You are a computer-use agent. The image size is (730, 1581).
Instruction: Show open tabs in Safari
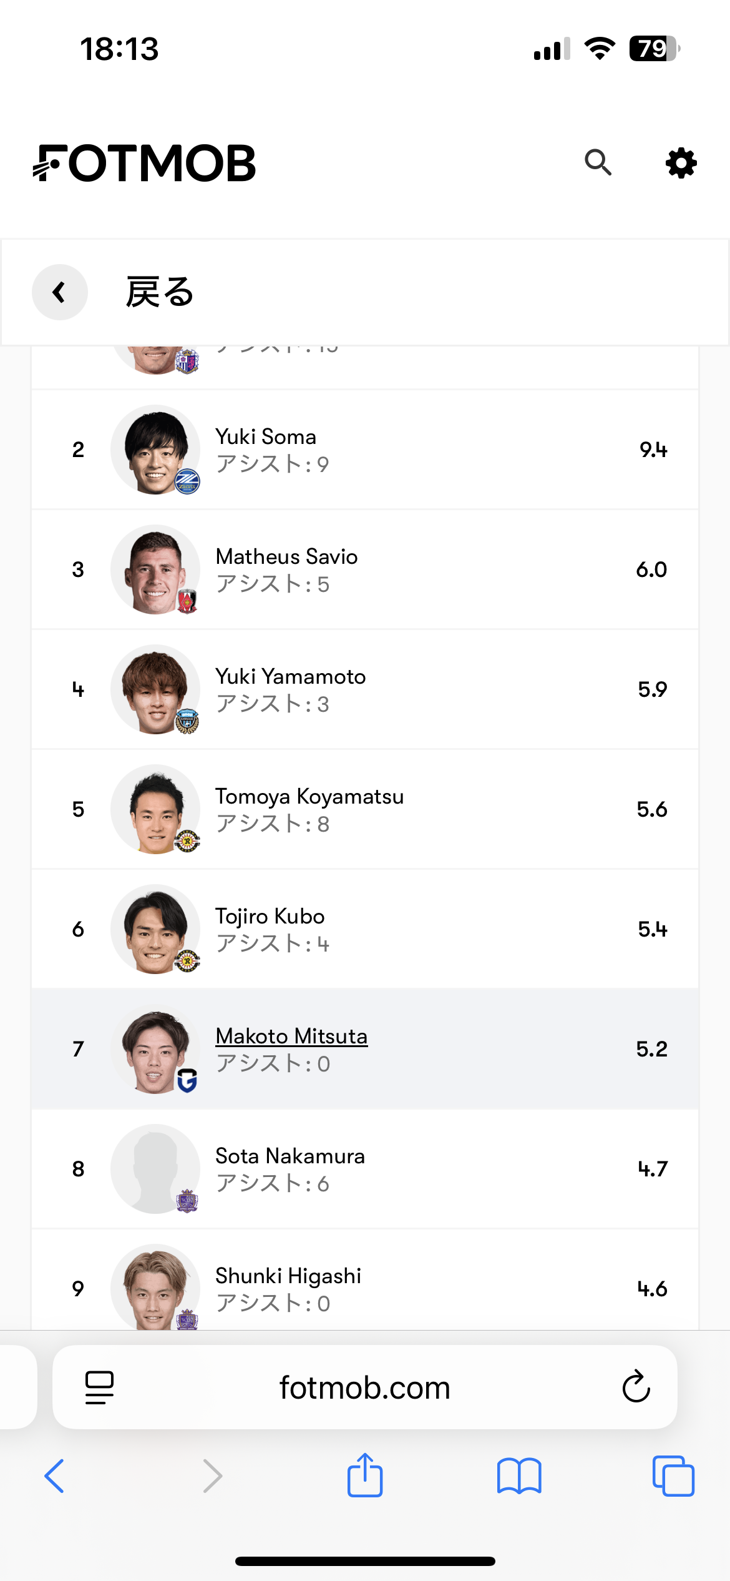point(673,1476)
